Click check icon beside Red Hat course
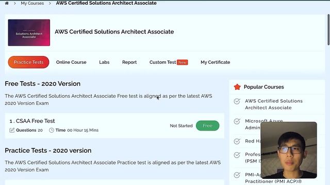330x185 pixels. point(237,141)
